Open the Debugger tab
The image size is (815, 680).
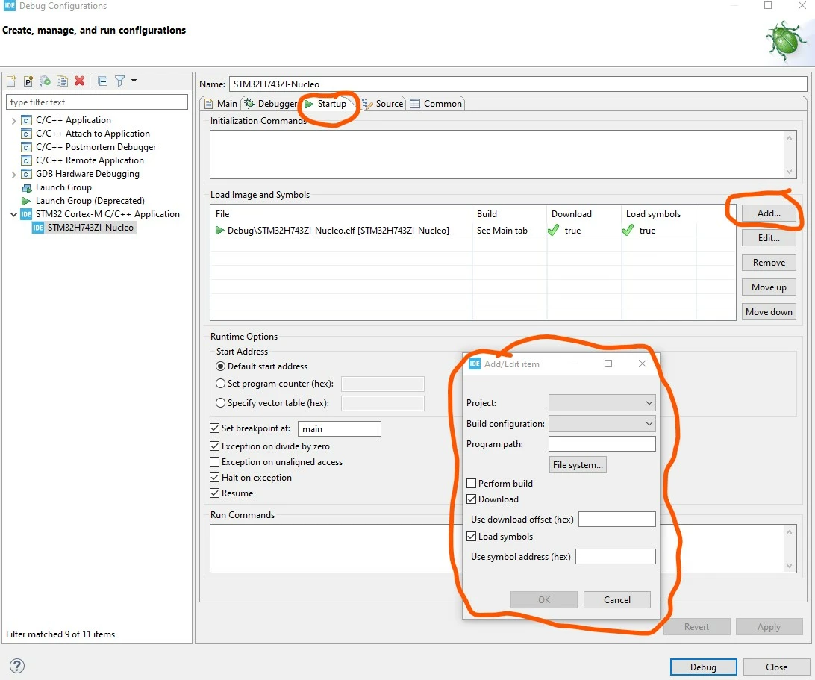(x=271, y=104)
